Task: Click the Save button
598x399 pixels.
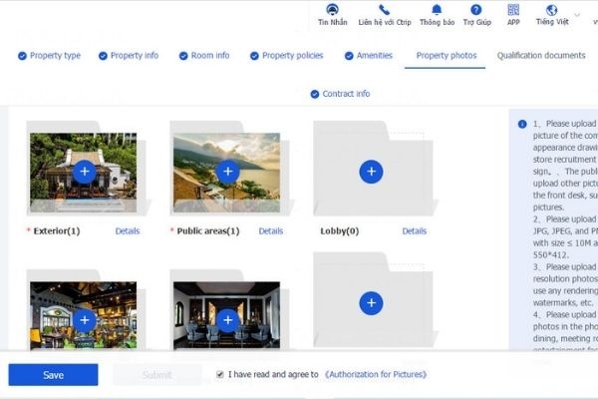Action: (53, 375)
